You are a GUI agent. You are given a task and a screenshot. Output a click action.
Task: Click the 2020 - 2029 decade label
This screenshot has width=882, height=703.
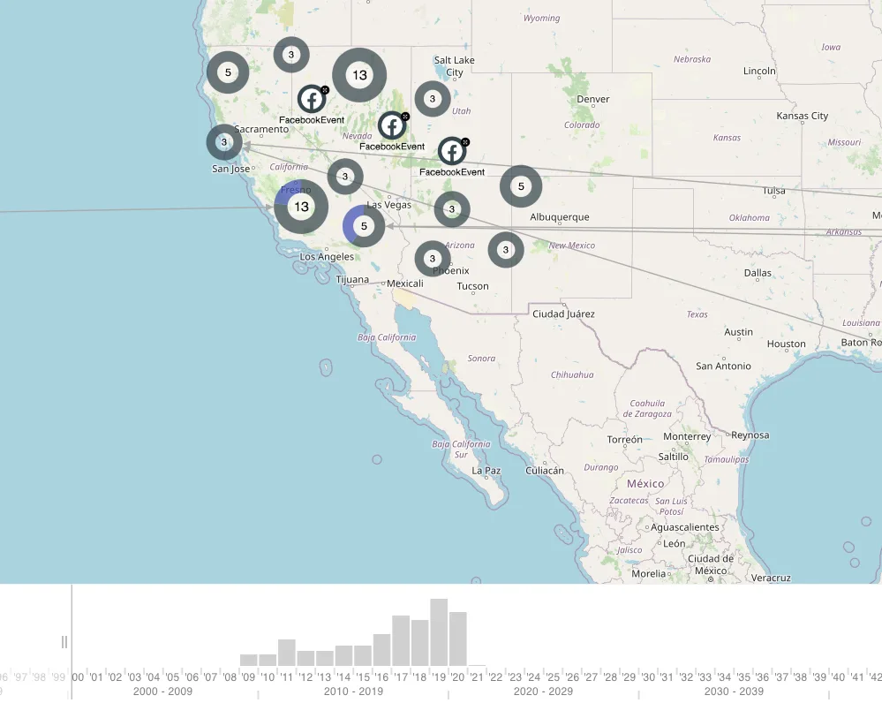(x=543, y=692)
